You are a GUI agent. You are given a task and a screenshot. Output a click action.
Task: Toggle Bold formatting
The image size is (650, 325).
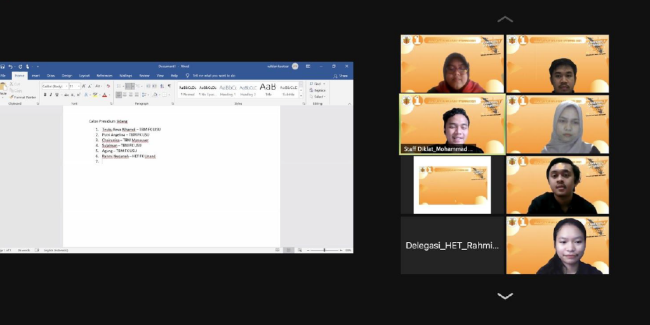45,95
